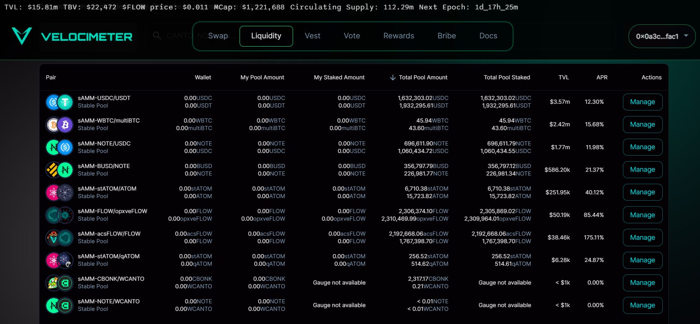Click the search magnifier icon
This screenshot has width=700, height=324.
tap(157, 36)
